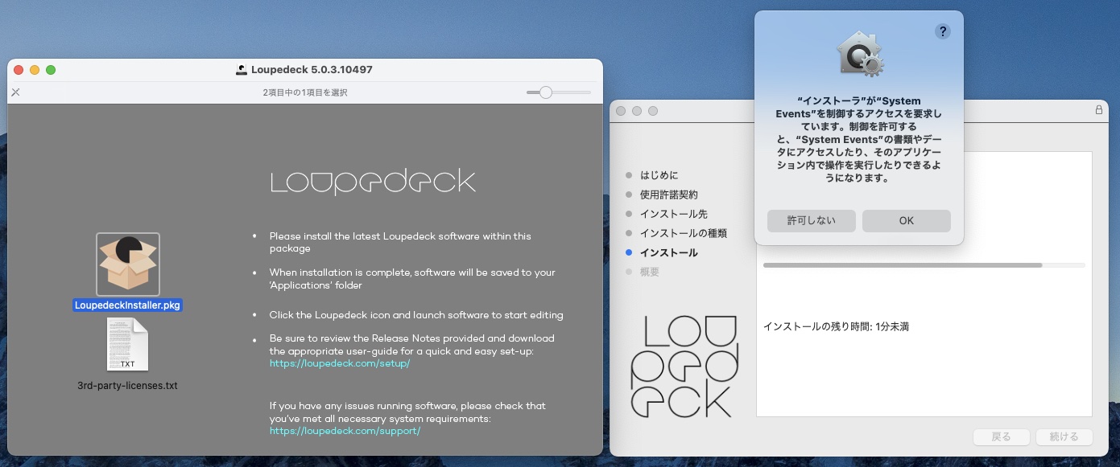Click the Loupedeck logo in Finder window
The image size is (1120, 467).
pyautogui.click(x=373, y=181)
